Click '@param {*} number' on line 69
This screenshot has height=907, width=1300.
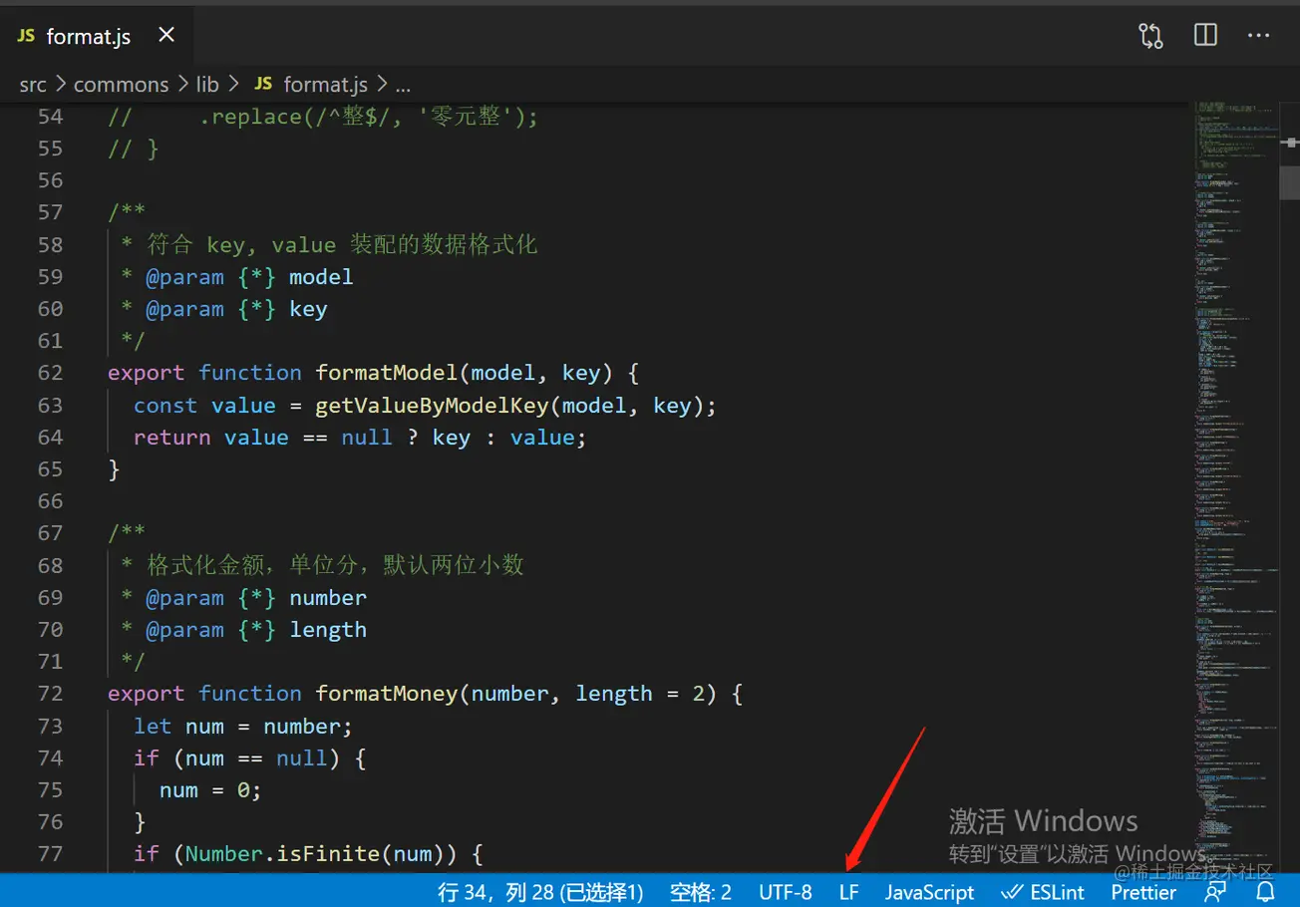pos(256,598)
